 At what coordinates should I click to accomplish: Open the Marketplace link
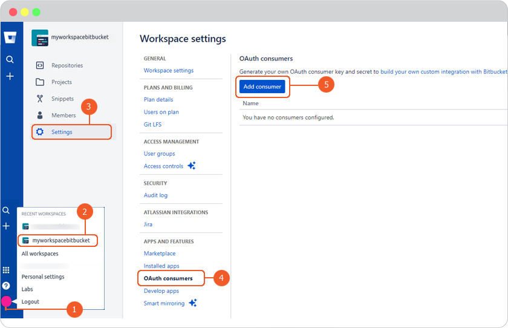160,254
